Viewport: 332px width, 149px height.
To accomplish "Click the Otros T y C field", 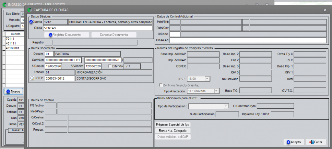I will pos(310,54).
